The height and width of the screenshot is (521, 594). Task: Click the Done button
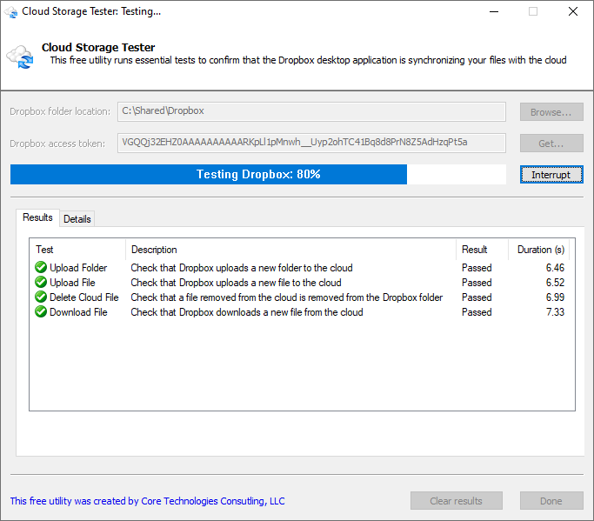click(551, 501)
